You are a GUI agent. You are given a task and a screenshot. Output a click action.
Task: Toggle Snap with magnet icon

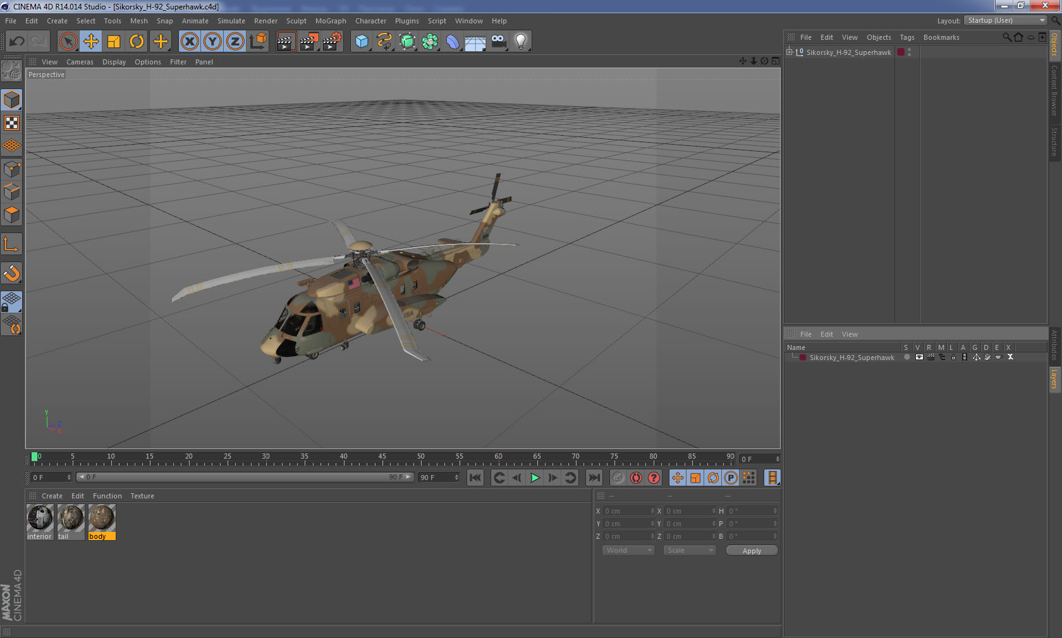(x=11, y=273)
